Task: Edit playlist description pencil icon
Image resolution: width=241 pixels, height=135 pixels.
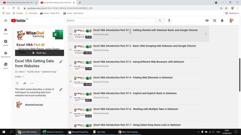Action: (61, 90)
